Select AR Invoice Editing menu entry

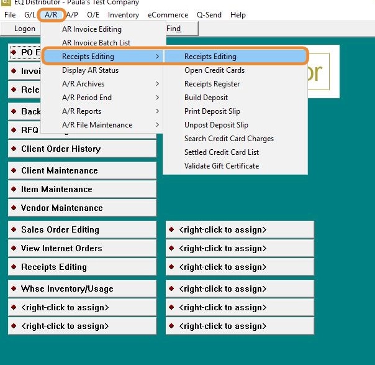103,29
